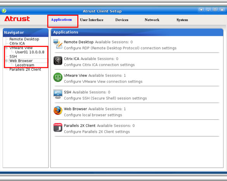Click 'Configure VMware View connection settings' text
The height and width of the screenshot is (181, 227).
(x=103, y=82)
